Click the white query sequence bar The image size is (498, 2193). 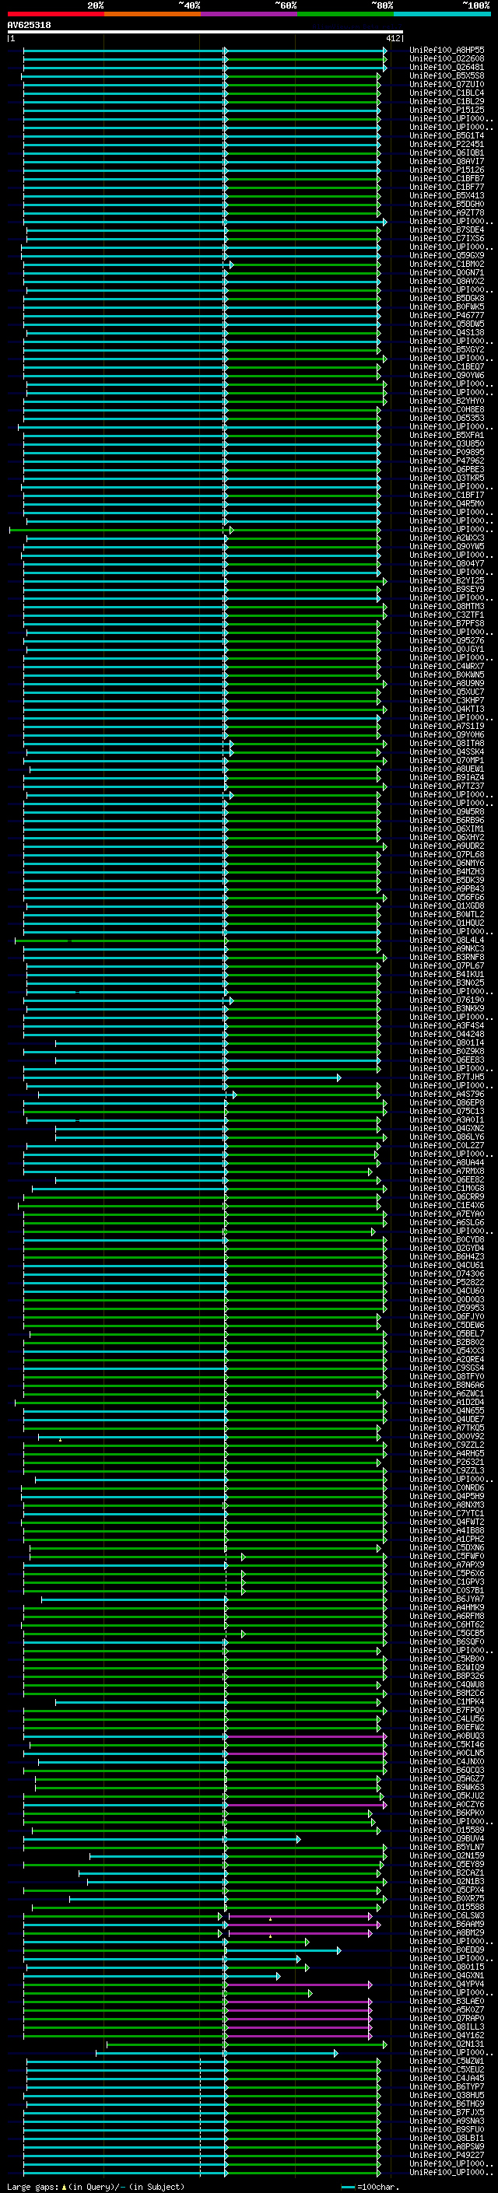click(205, 33)
